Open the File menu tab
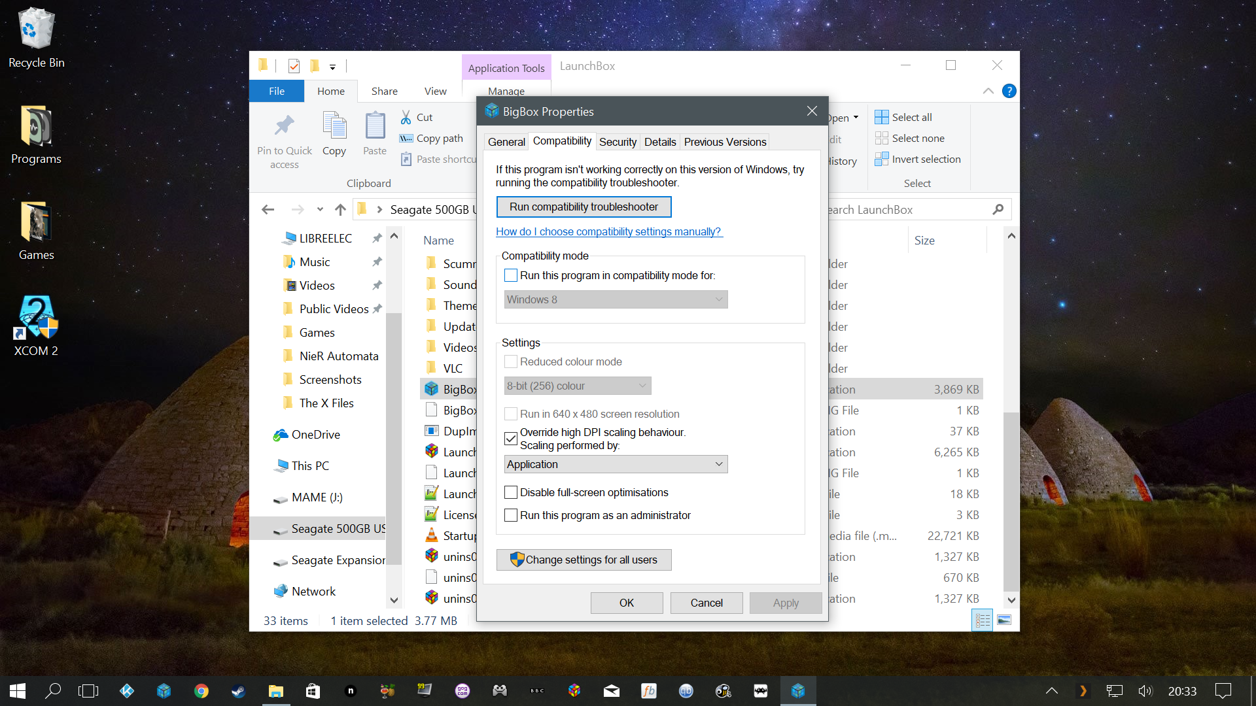The image size is (1256, 706). pyautogui.click(x=277, y=91)
